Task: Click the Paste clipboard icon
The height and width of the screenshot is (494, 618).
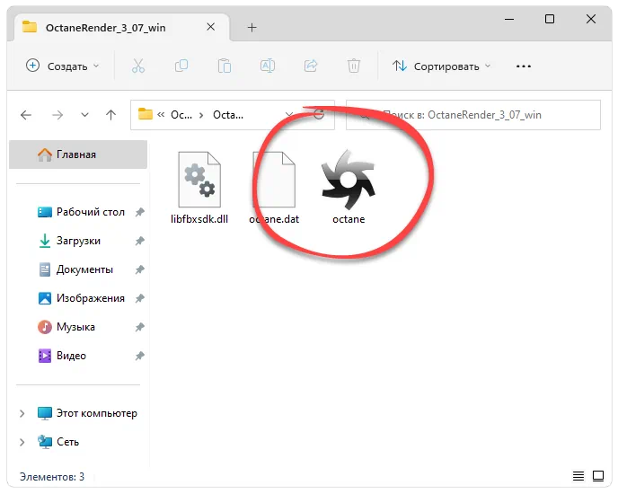Action: 225,66
